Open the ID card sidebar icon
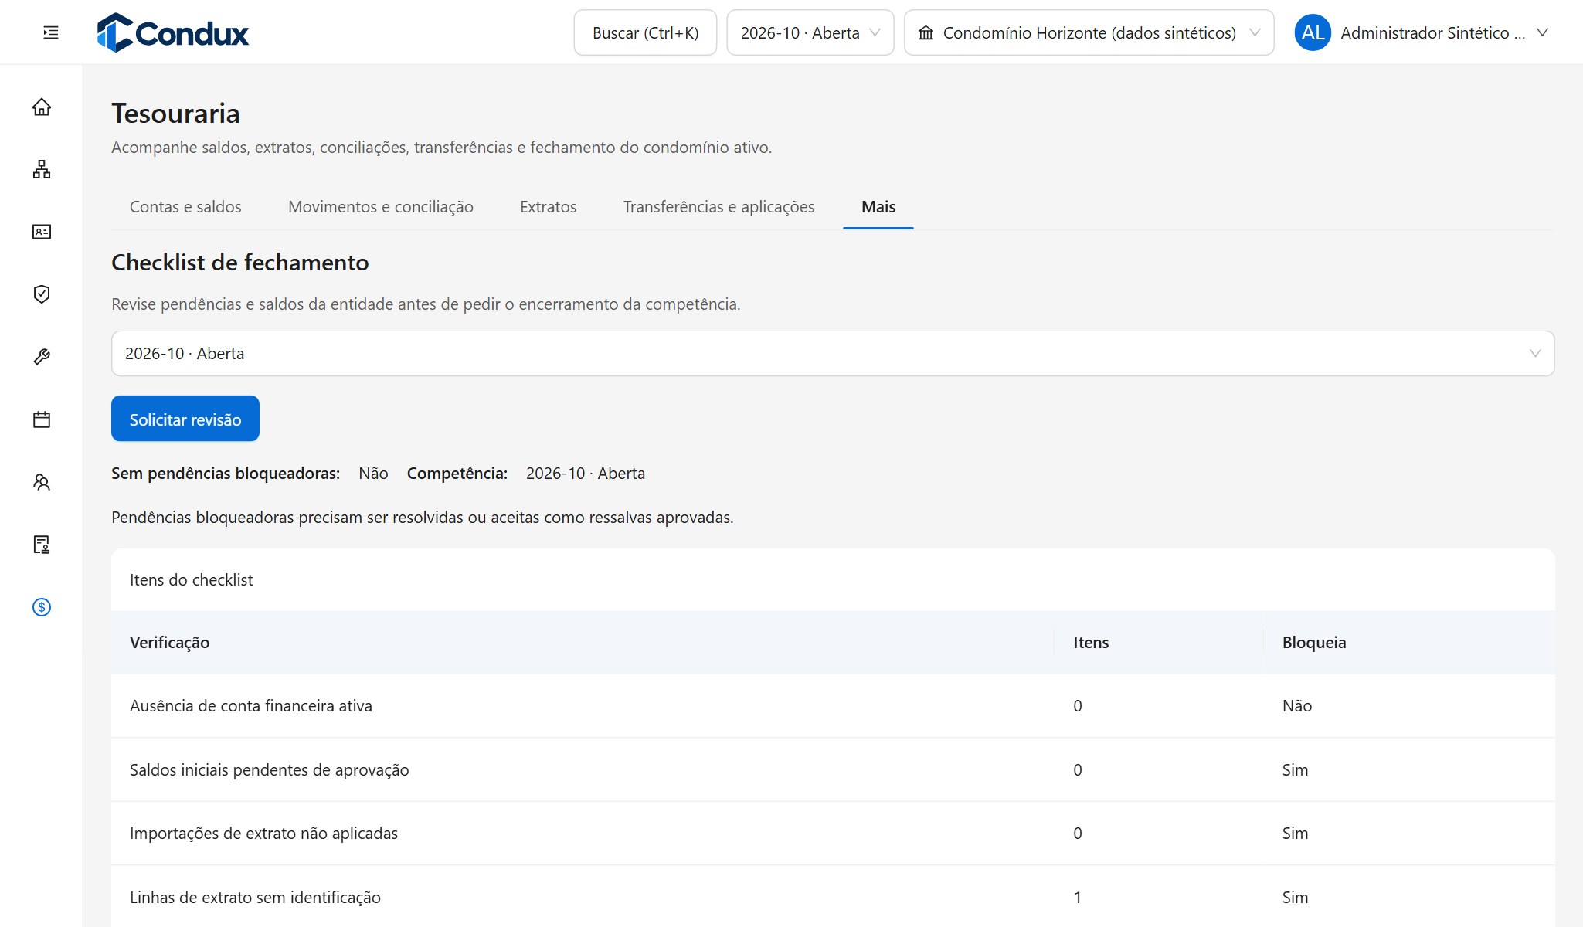Screen dimensions: 1583x927 (x=42, y=232)
